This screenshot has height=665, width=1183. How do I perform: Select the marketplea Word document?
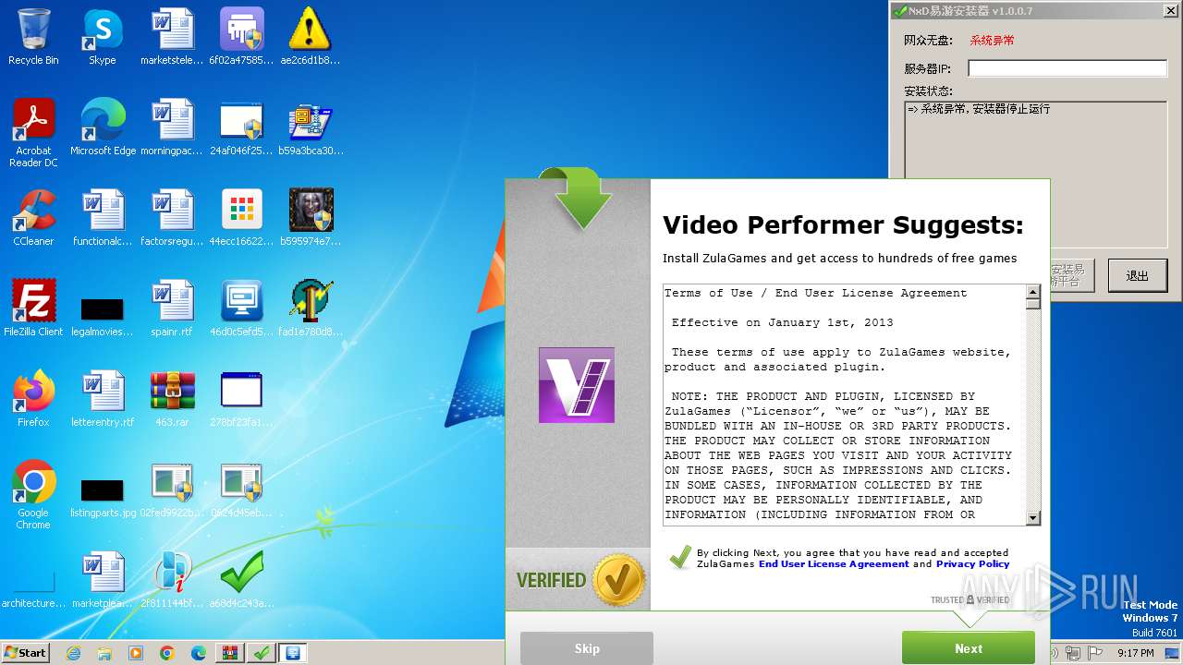[103, 580]
